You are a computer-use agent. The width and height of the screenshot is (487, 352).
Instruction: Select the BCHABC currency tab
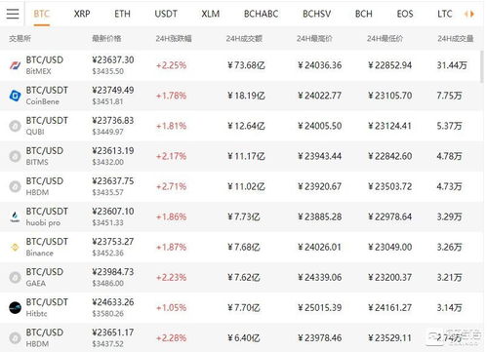click(x=261, y=14)
